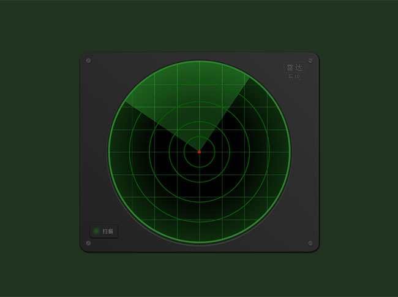This screenshot has height=297, width=398.
Task: Click the red dot at radar center
Action: coord(199,152)
